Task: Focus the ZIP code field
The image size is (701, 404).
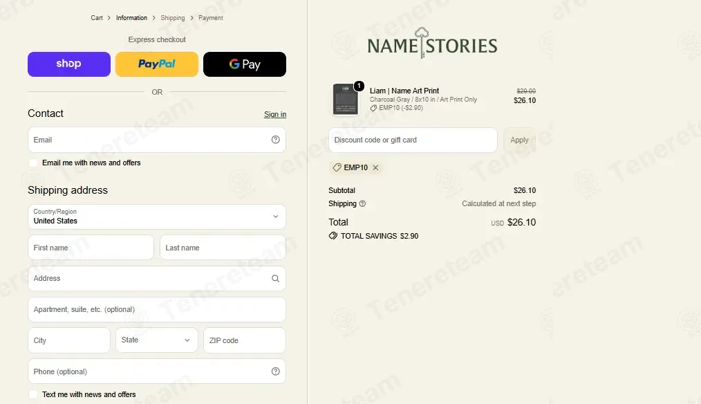Action: tap(245, 340)
